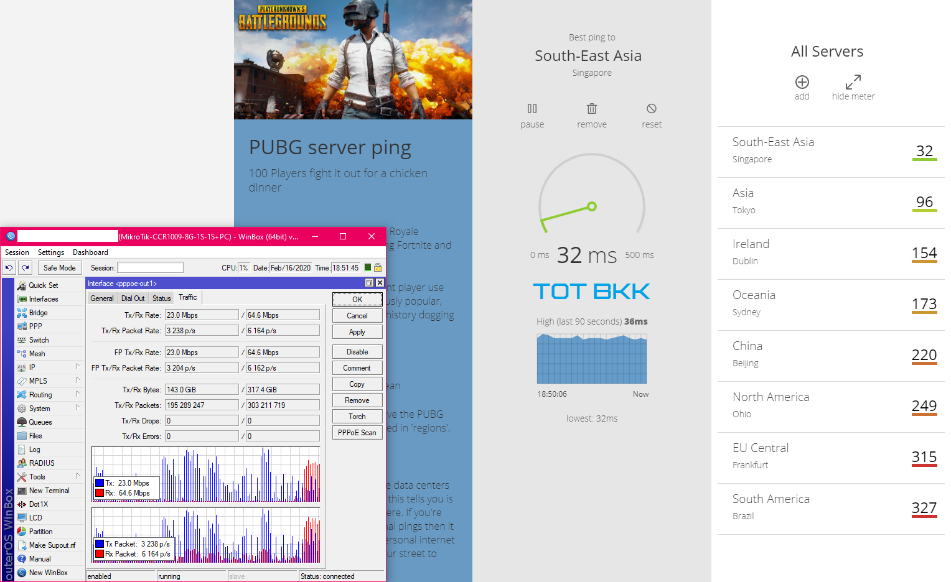Screen dimensions: 951x582
Task: Click the Torch button
Action: click(x=357, y=417)
